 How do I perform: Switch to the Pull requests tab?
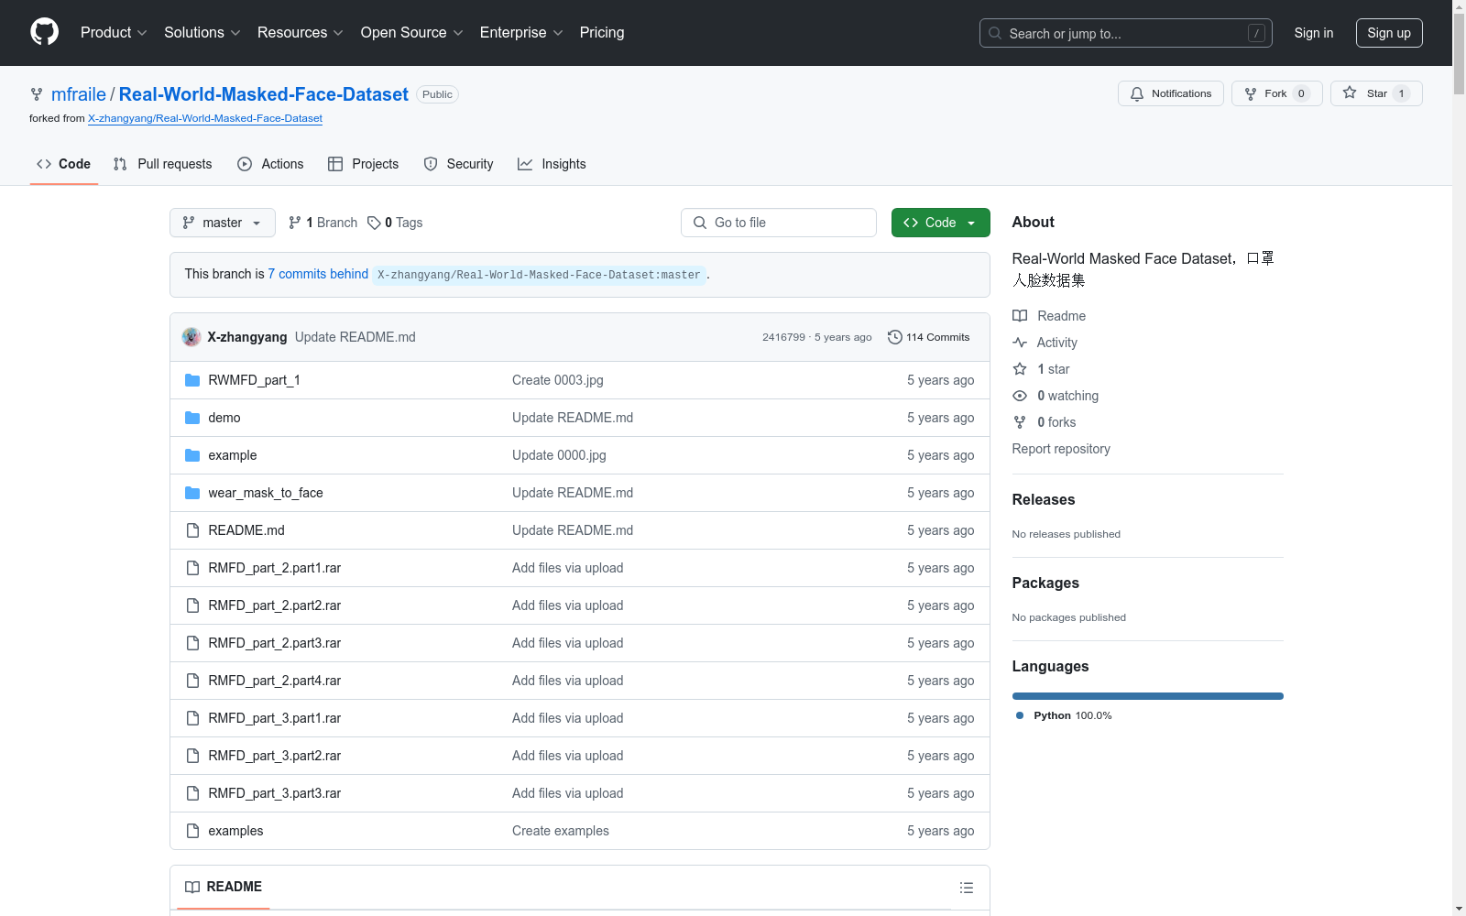point(163,164)
